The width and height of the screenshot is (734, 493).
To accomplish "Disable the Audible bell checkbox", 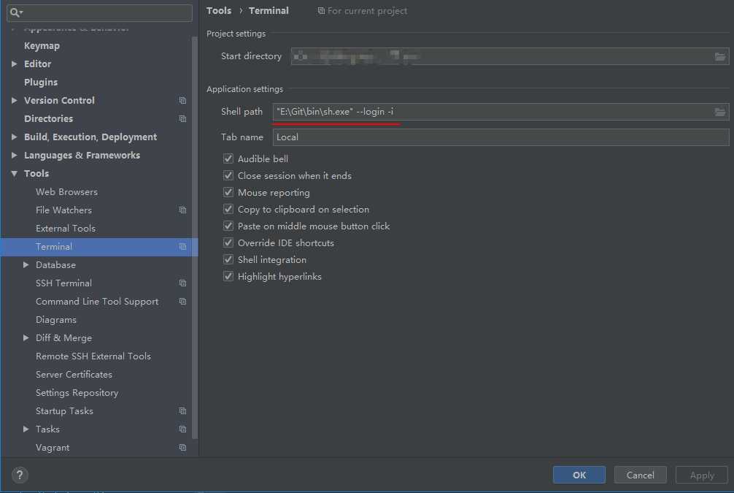I will pyautogui.click(x=228, y=159).
